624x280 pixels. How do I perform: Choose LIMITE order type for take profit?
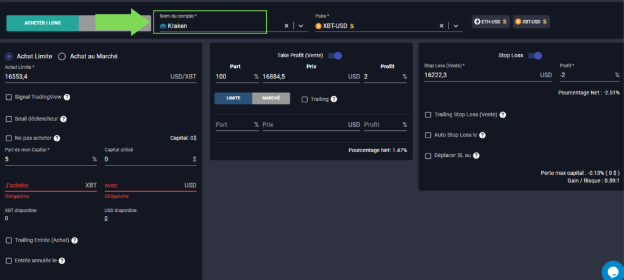(x=233, y=98)
